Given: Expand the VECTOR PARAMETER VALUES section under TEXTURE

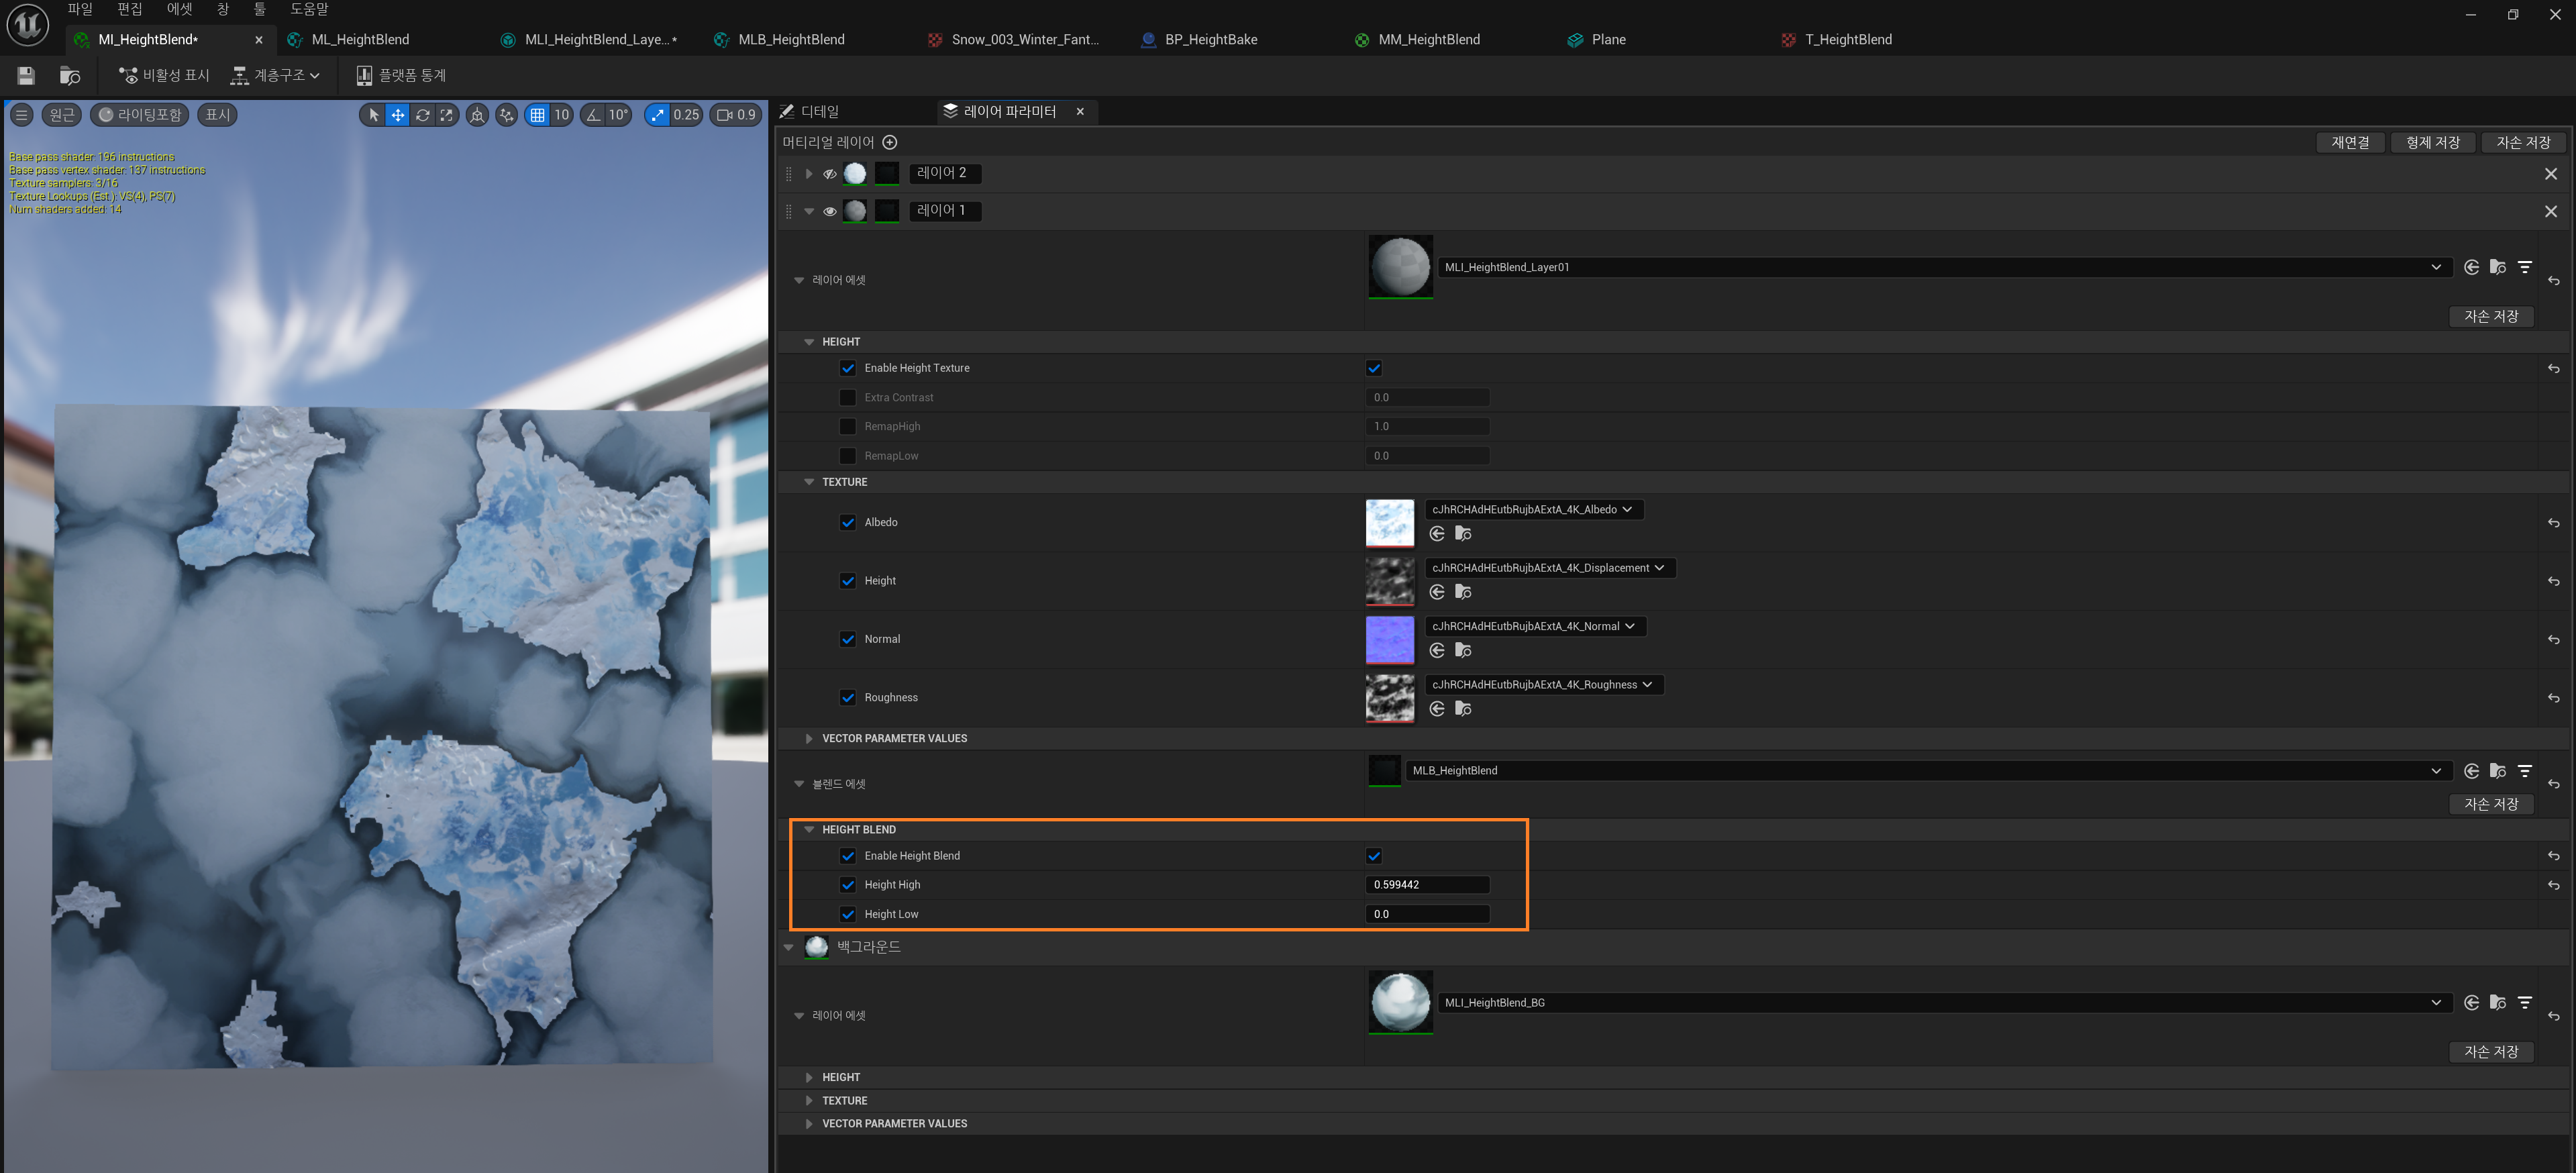Looking at the screenshot, I should pyautogui.click(x=809, y=738).
